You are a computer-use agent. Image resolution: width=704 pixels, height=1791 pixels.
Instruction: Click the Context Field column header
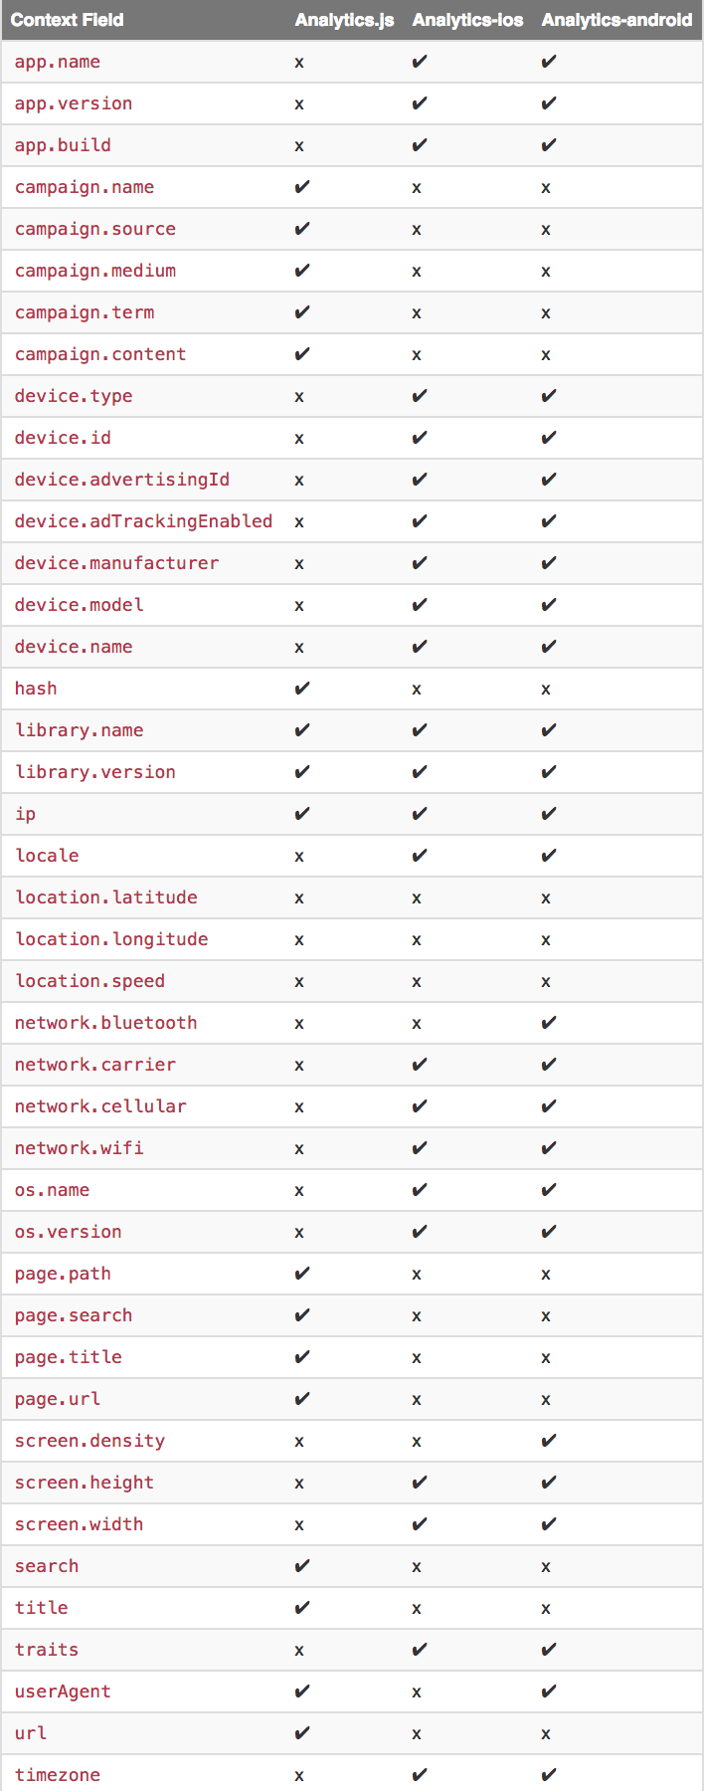pos(67,20)
